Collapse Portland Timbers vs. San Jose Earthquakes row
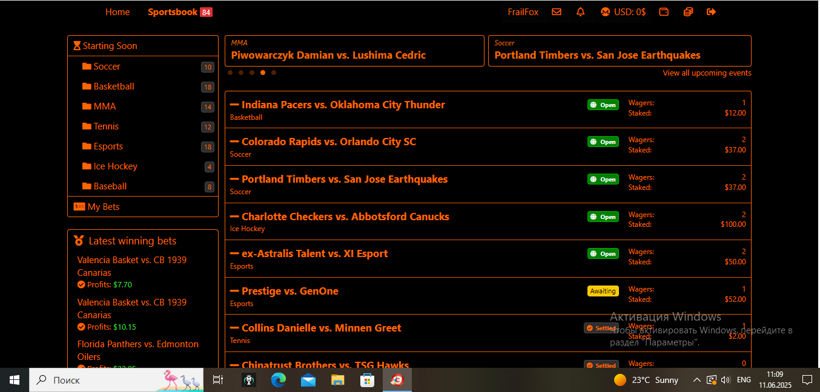 [x=234, y=179]
